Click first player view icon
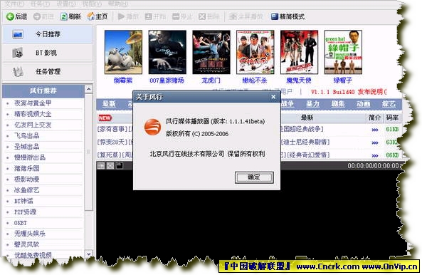This screenshot has width=422, height=275. click(x=101, y=166)
